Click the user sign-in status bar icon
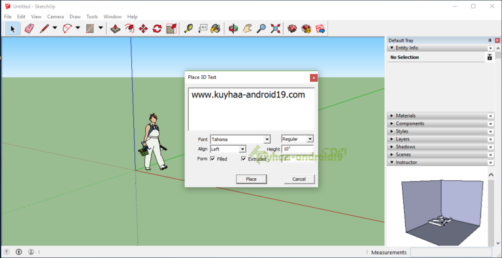Image resolution: width=502 pixels, height=258 pixels. click(x=31, y=252)
